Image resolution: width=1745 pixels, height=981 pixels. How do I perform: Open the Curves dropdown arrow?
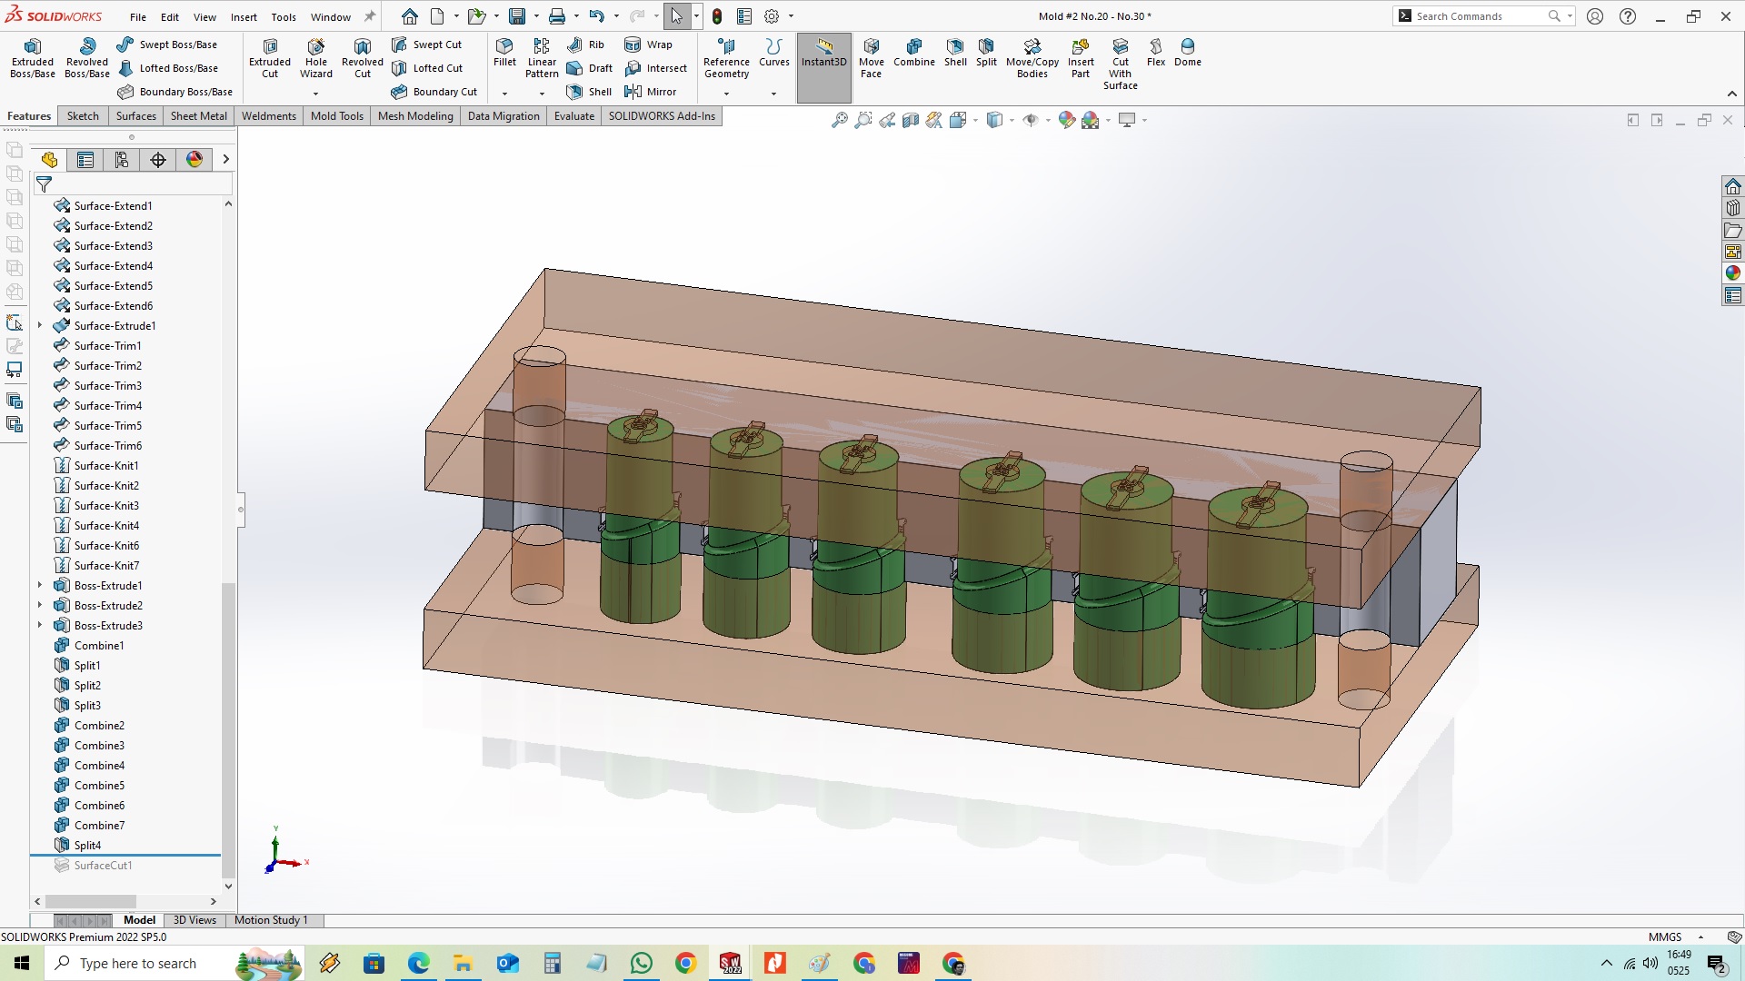coord(773,93)
